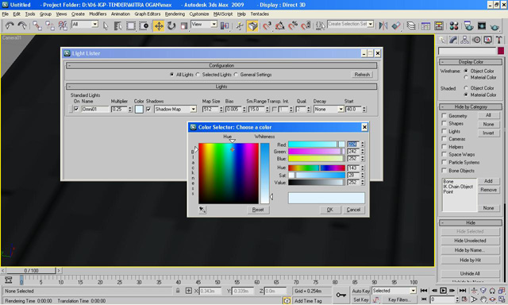Open the Layer Manager icon
The image size is (508, 305).
pos(411,25)
